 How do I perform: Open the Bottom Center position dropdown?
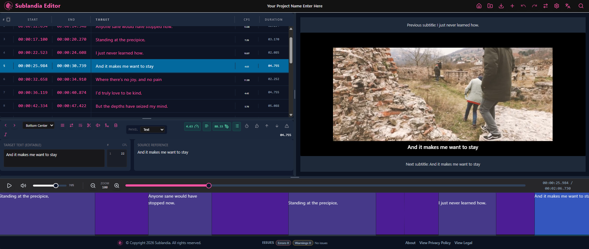click(39, 125)
